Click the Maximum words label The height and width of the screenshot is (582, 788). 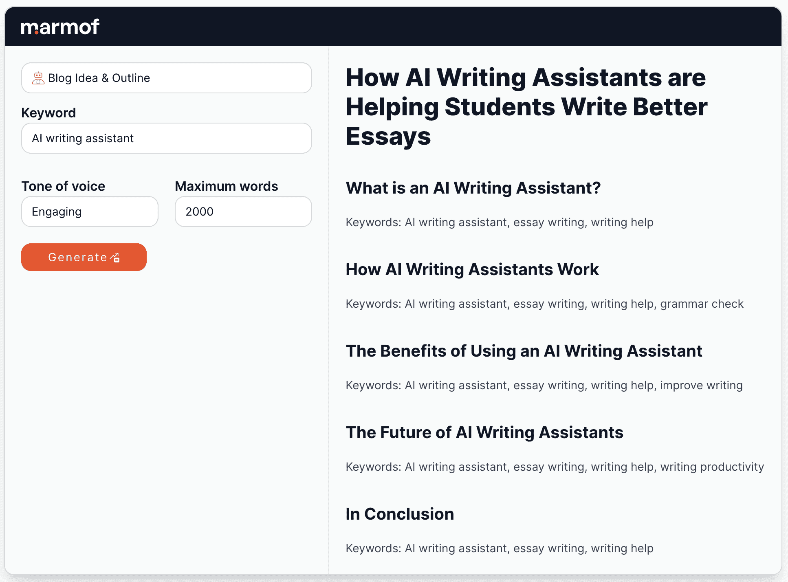point(227,186)
